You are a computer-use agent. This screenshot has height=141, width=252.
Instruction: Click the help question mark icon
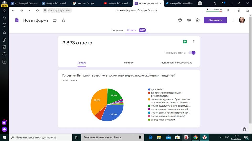point(244,129)
